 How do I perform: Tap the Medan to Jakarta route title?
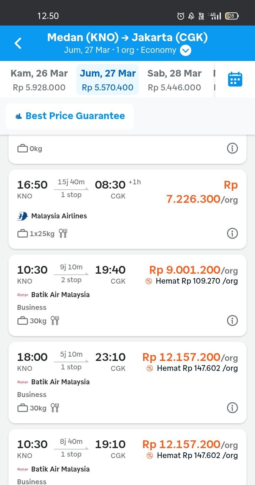tap(127, 37)
